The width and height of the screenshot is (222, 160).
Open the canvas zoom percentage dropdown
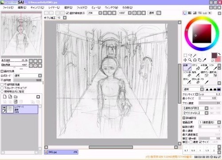pyautogui.click(x=100, y=13)
